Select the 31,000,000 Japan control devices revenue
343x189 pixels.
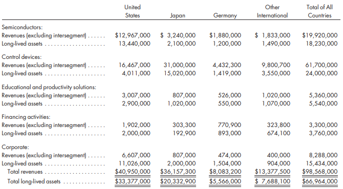pyautogui.click(x=180, y=65)
